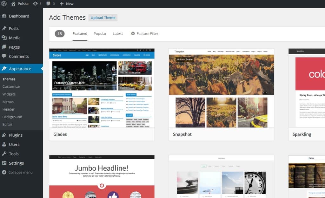Screen dimensions: 325x198
Task: Click the Glades theme name
Action: (60, 134)
